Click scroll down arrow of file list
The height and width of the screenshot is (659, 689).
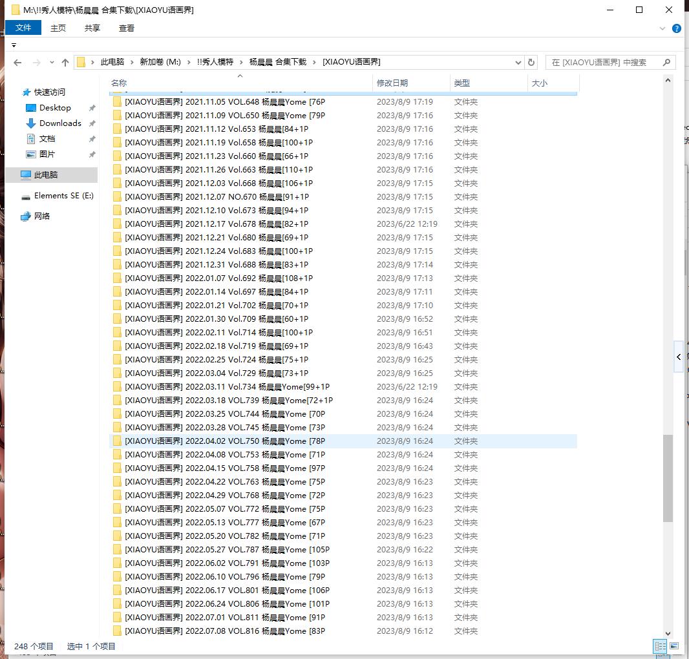pos(668,634)
